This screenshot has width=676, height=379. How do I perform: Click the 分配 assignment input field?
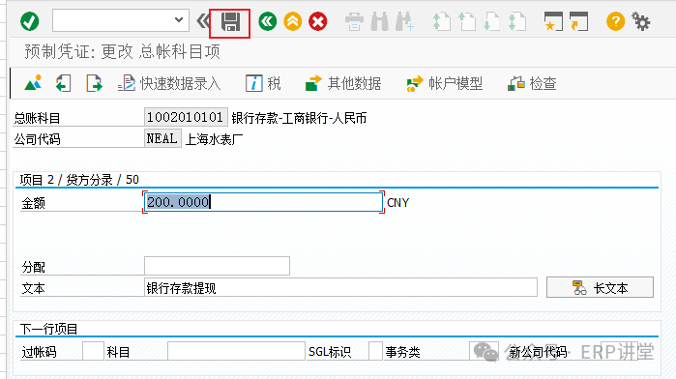click(217, 266)
